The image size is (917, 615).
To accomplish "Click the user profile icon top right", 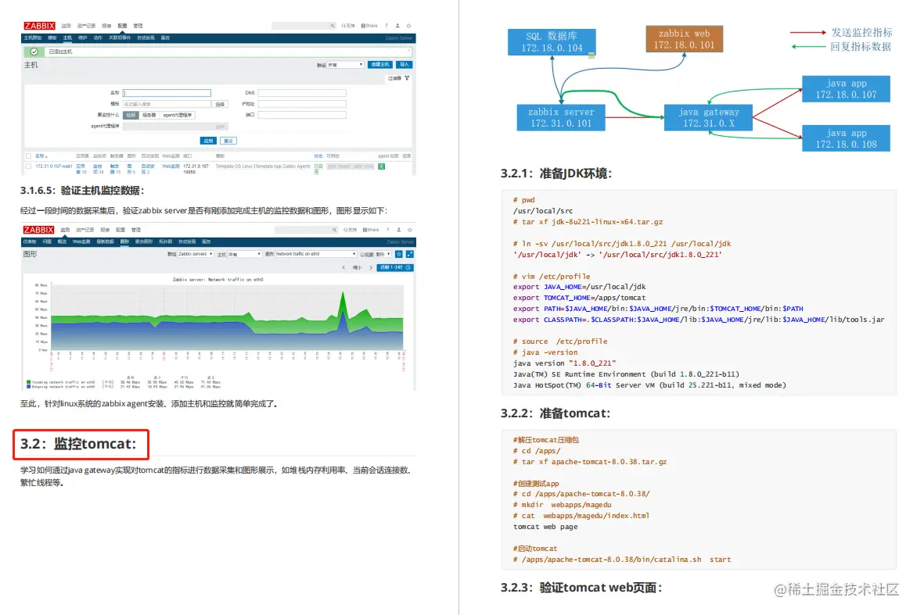I will [x=397, y=25].
